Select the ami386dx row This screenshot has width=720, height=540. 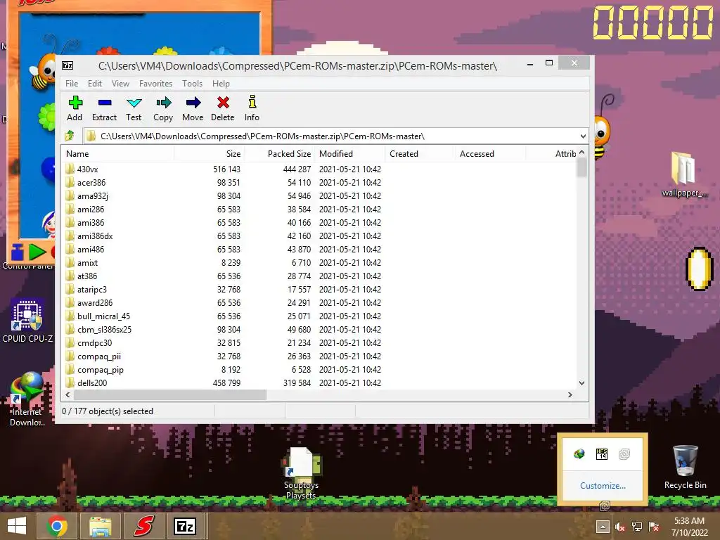point(319,236)
